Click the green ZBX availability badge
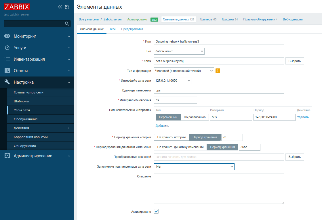322x220 pixels. click(x=154, y=20)
